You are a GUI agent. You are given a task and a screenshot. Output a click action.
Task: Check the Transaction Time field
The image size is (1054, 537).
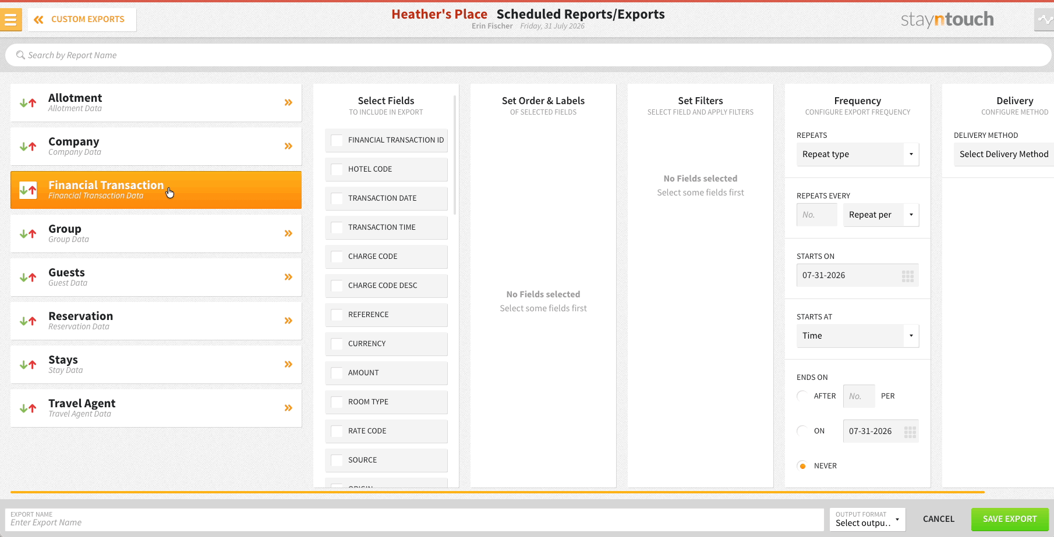337,227
